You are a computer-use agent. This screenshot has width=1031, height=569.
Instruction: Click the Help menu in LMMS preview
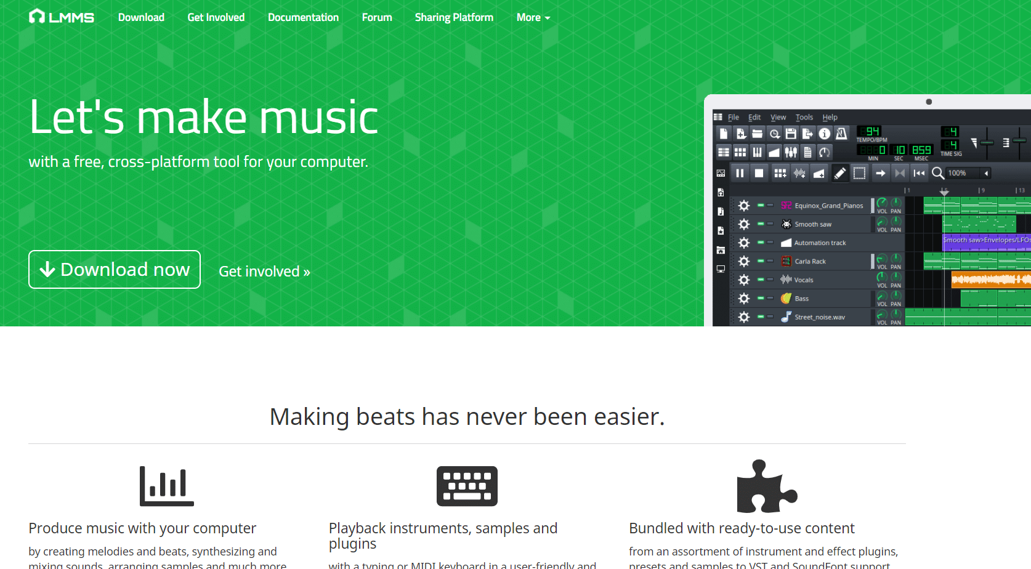830,117
